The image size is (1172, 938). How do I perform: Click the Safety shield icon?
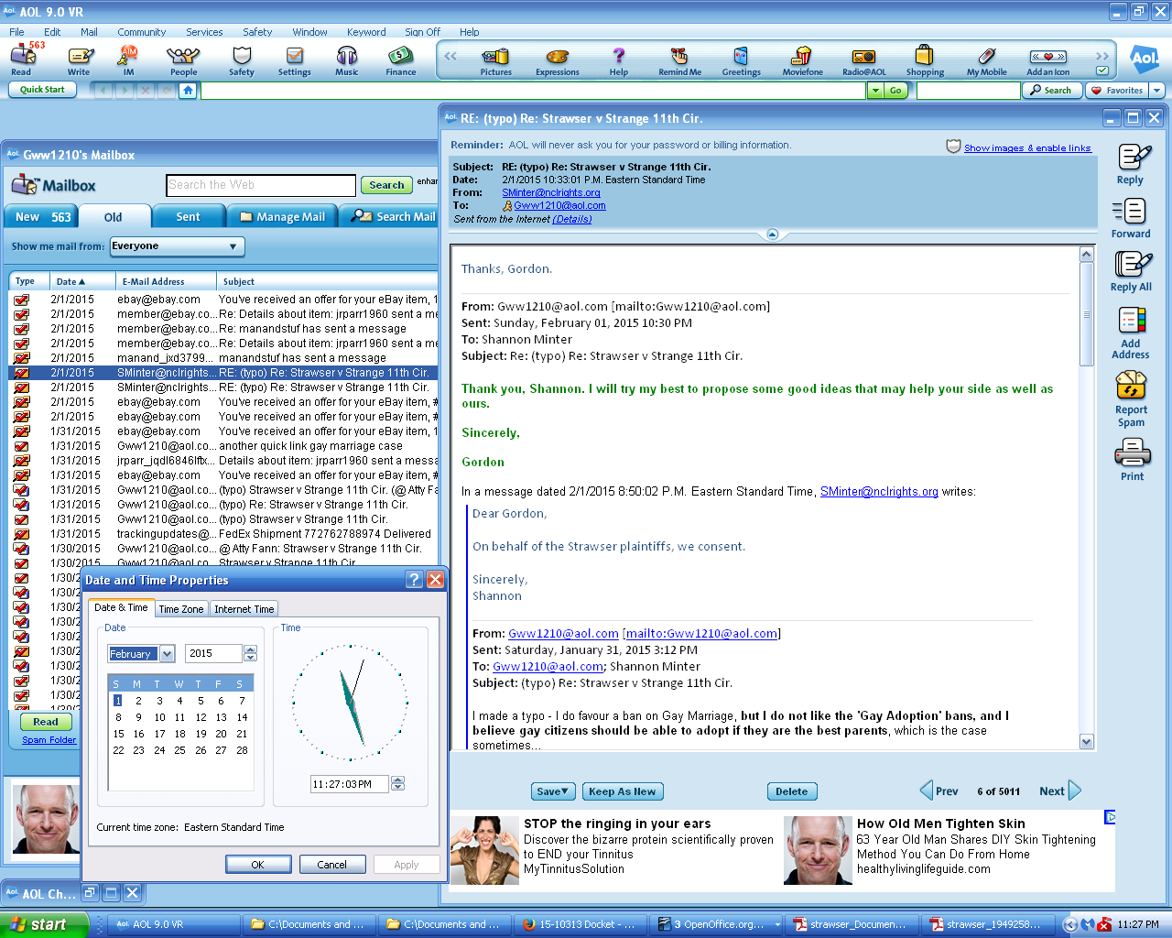point(242,60)
